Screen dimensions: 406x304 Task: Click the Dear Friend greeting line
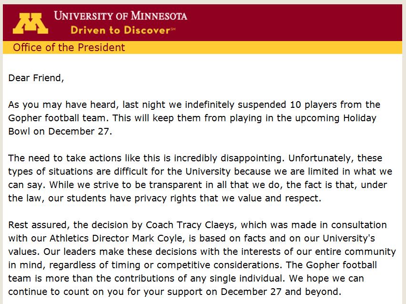pyautogui.click(x=36, y=78)
